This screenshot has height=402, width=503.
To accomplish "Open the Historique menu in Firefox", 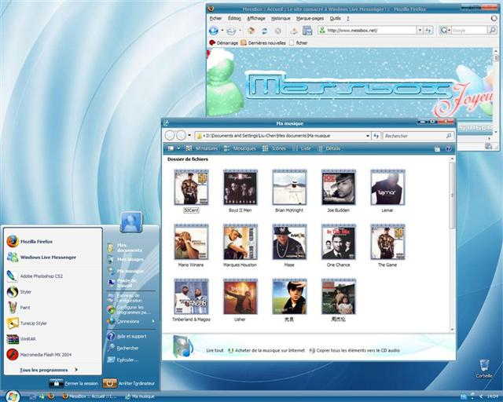I will (x=281, y=19).
